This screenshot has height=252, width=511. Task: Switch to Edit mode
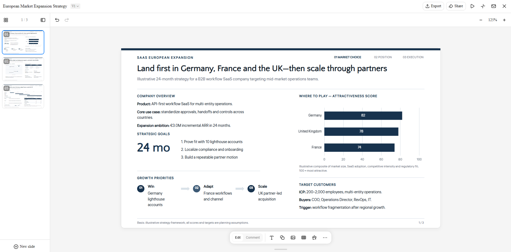[238, 238]
